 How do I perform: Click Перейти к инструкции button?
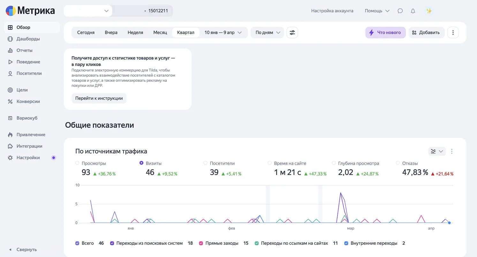[99, 98]
